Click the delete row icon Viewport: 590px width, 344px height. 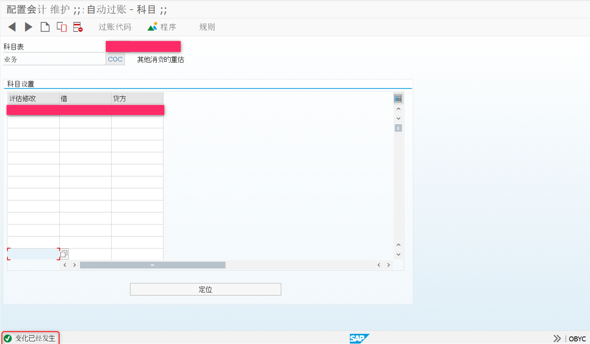pyautogui.click(x=77, y=26)
